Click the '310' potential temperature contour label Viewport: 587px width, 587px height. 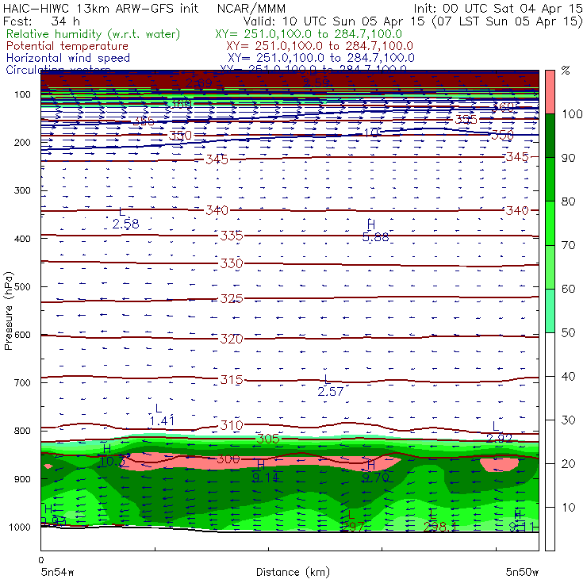232,425
